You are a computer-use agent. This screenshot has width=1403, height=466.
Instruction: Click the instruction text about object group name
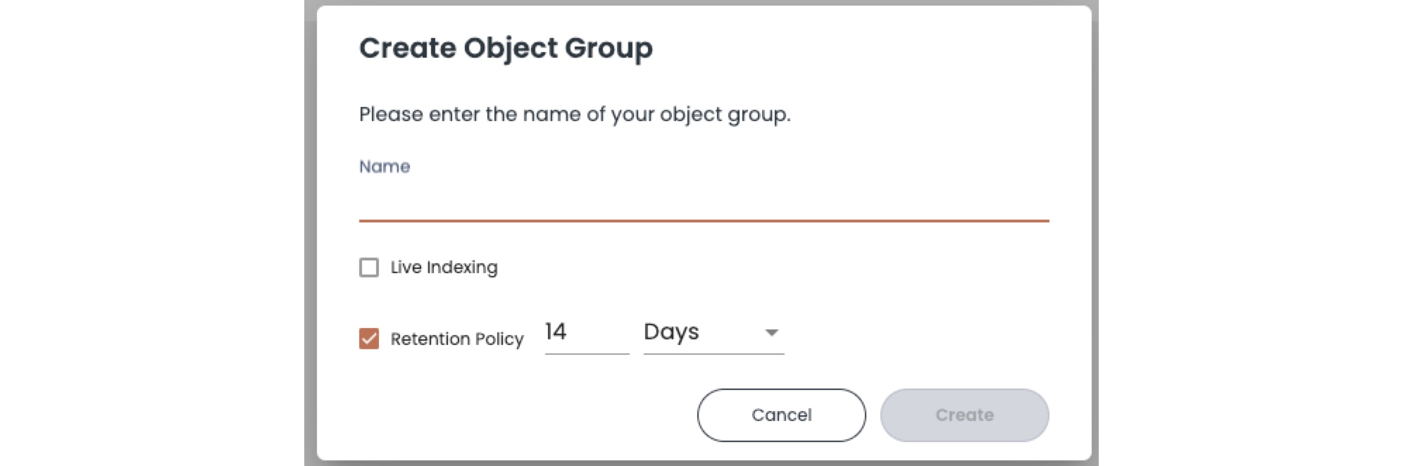(575, 114)
